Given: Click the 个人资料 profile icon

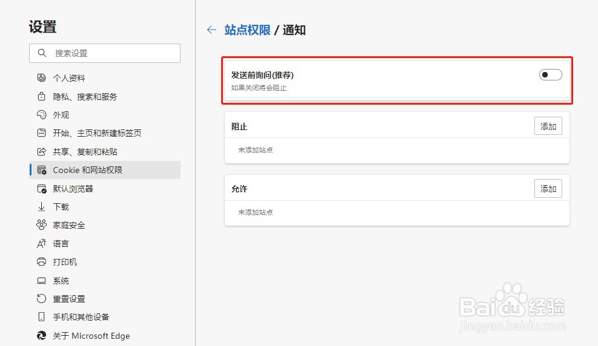Looking at the screenshot, I should point(41,77).
